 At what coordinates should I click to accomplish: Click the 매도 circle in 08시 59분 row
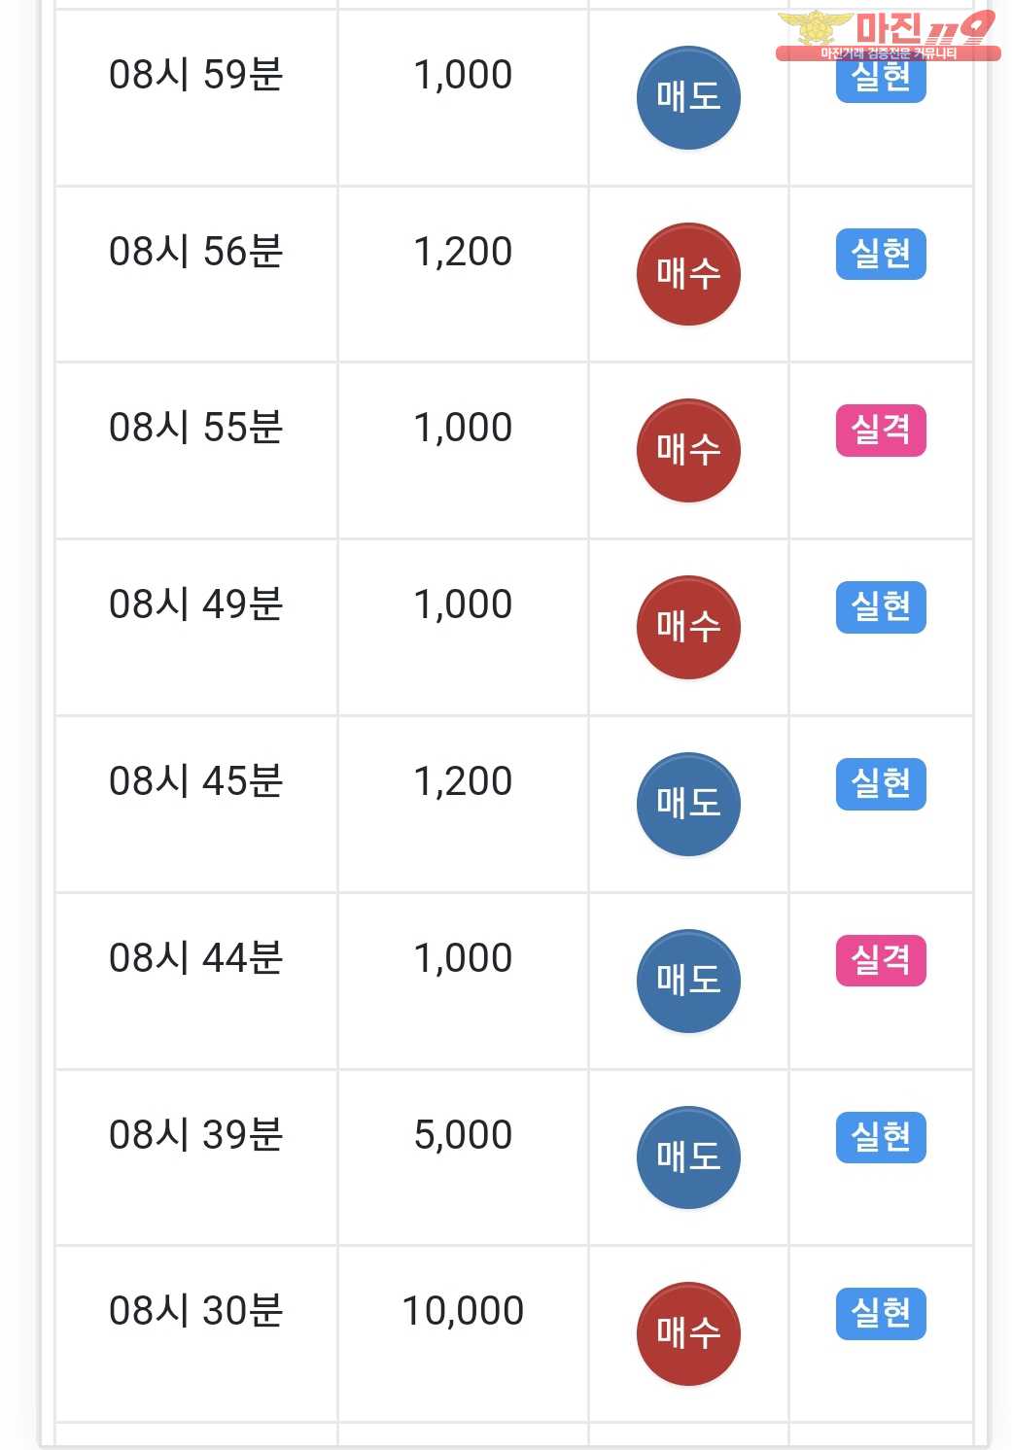688,97
